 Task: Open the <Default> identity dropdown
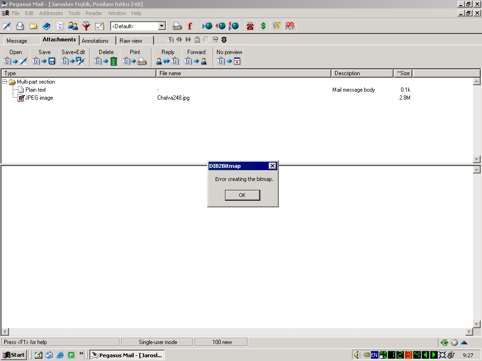click(138, 26)
